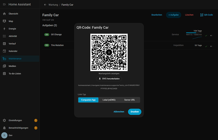Click Abbrechen in the dialog
This screenshot has width=218, height=140.
pos(119,112)
